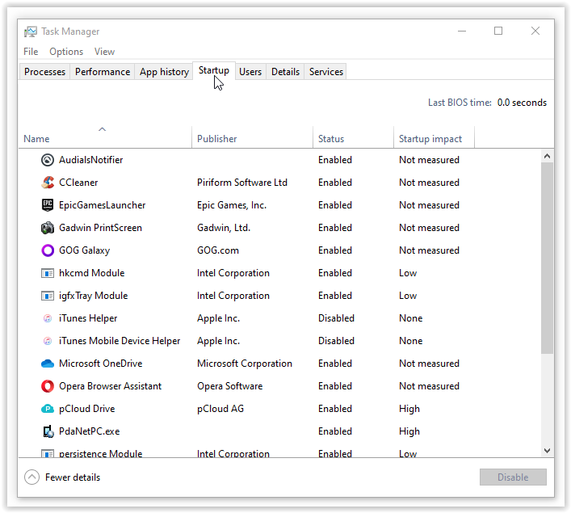571x513 pixels.
Task: Open the Options menu
Action: click(66, 52)
